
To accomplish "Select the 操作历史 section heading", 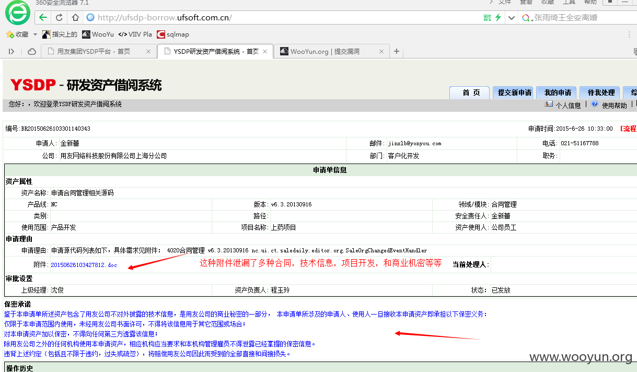I will click(x=19, y=368).
